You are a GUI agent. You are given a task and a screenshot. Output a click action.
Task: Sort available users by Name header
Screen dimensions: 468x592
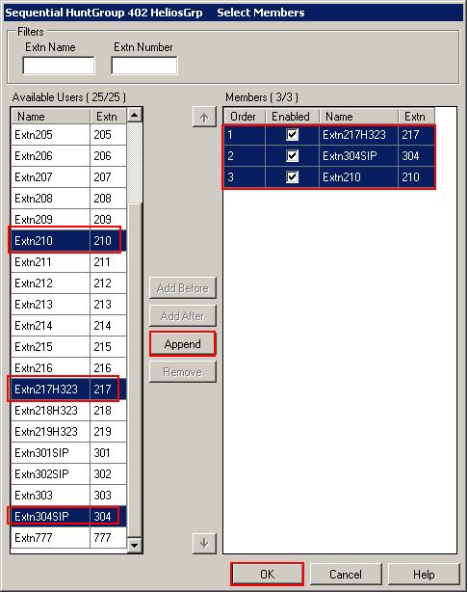click(x=50, y=117)
